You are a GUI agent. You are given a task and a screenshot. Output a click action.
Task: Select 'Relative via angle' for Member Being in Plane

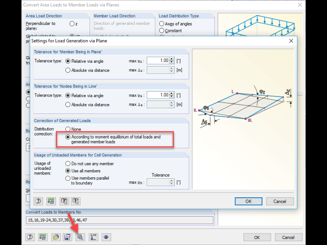coord(68,61)
